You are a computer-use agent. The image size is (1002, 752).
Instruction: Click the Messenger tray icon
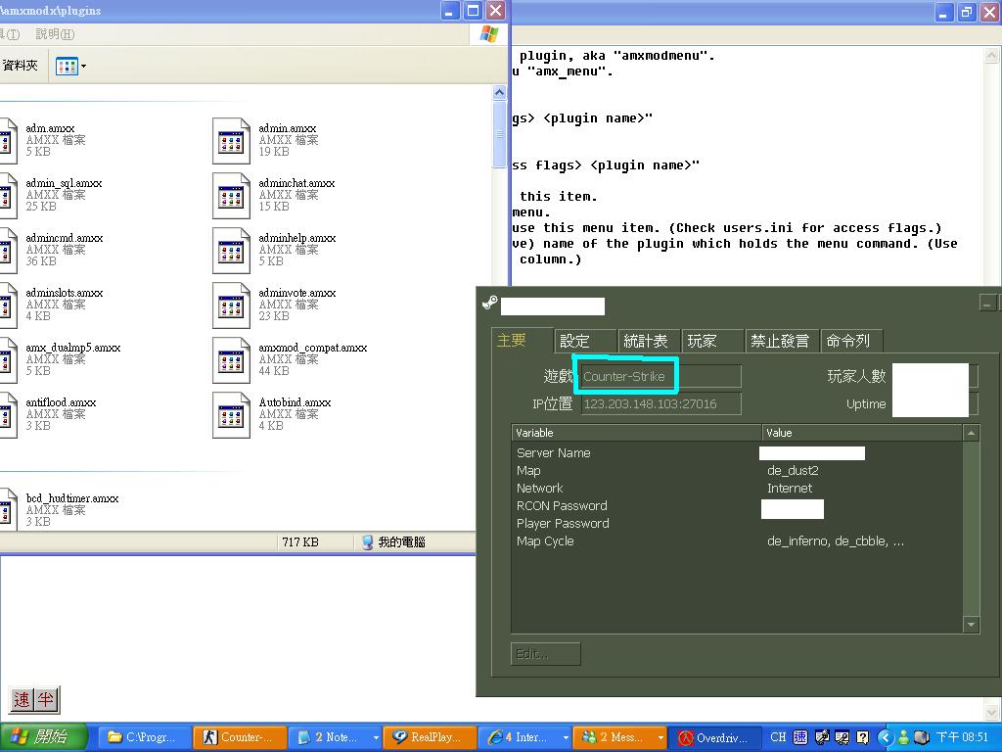903,737
